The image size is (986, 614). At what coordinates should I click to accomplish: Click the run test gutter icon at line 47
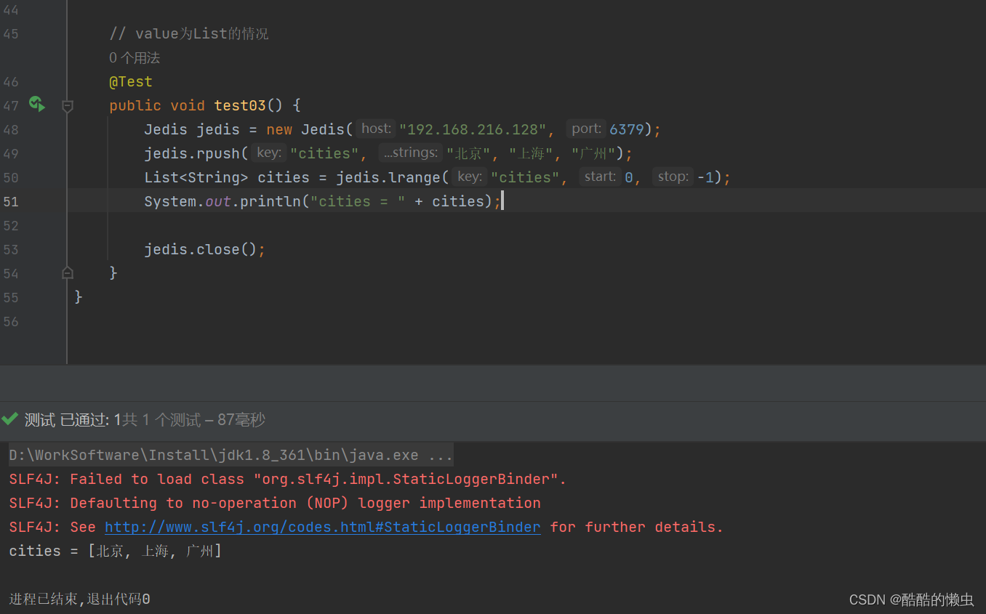pyautogui.click(x=36, y=105)
